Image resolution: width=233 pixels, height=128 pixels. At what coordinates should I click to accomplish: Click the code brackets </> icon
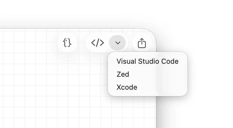[98, 43]
